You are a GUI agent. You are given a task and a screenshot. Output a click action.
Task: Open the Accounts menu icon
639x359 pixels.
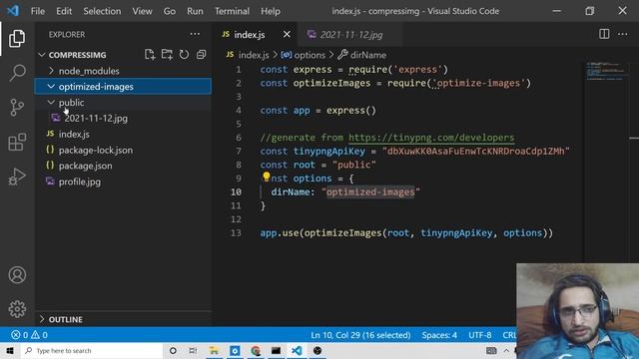pyautogui.click(x=17, y=275)
